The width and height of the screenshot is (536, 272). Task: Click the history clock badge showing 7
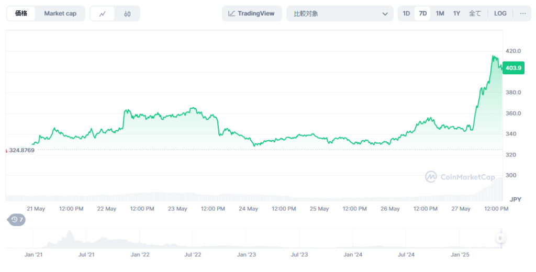17,220
